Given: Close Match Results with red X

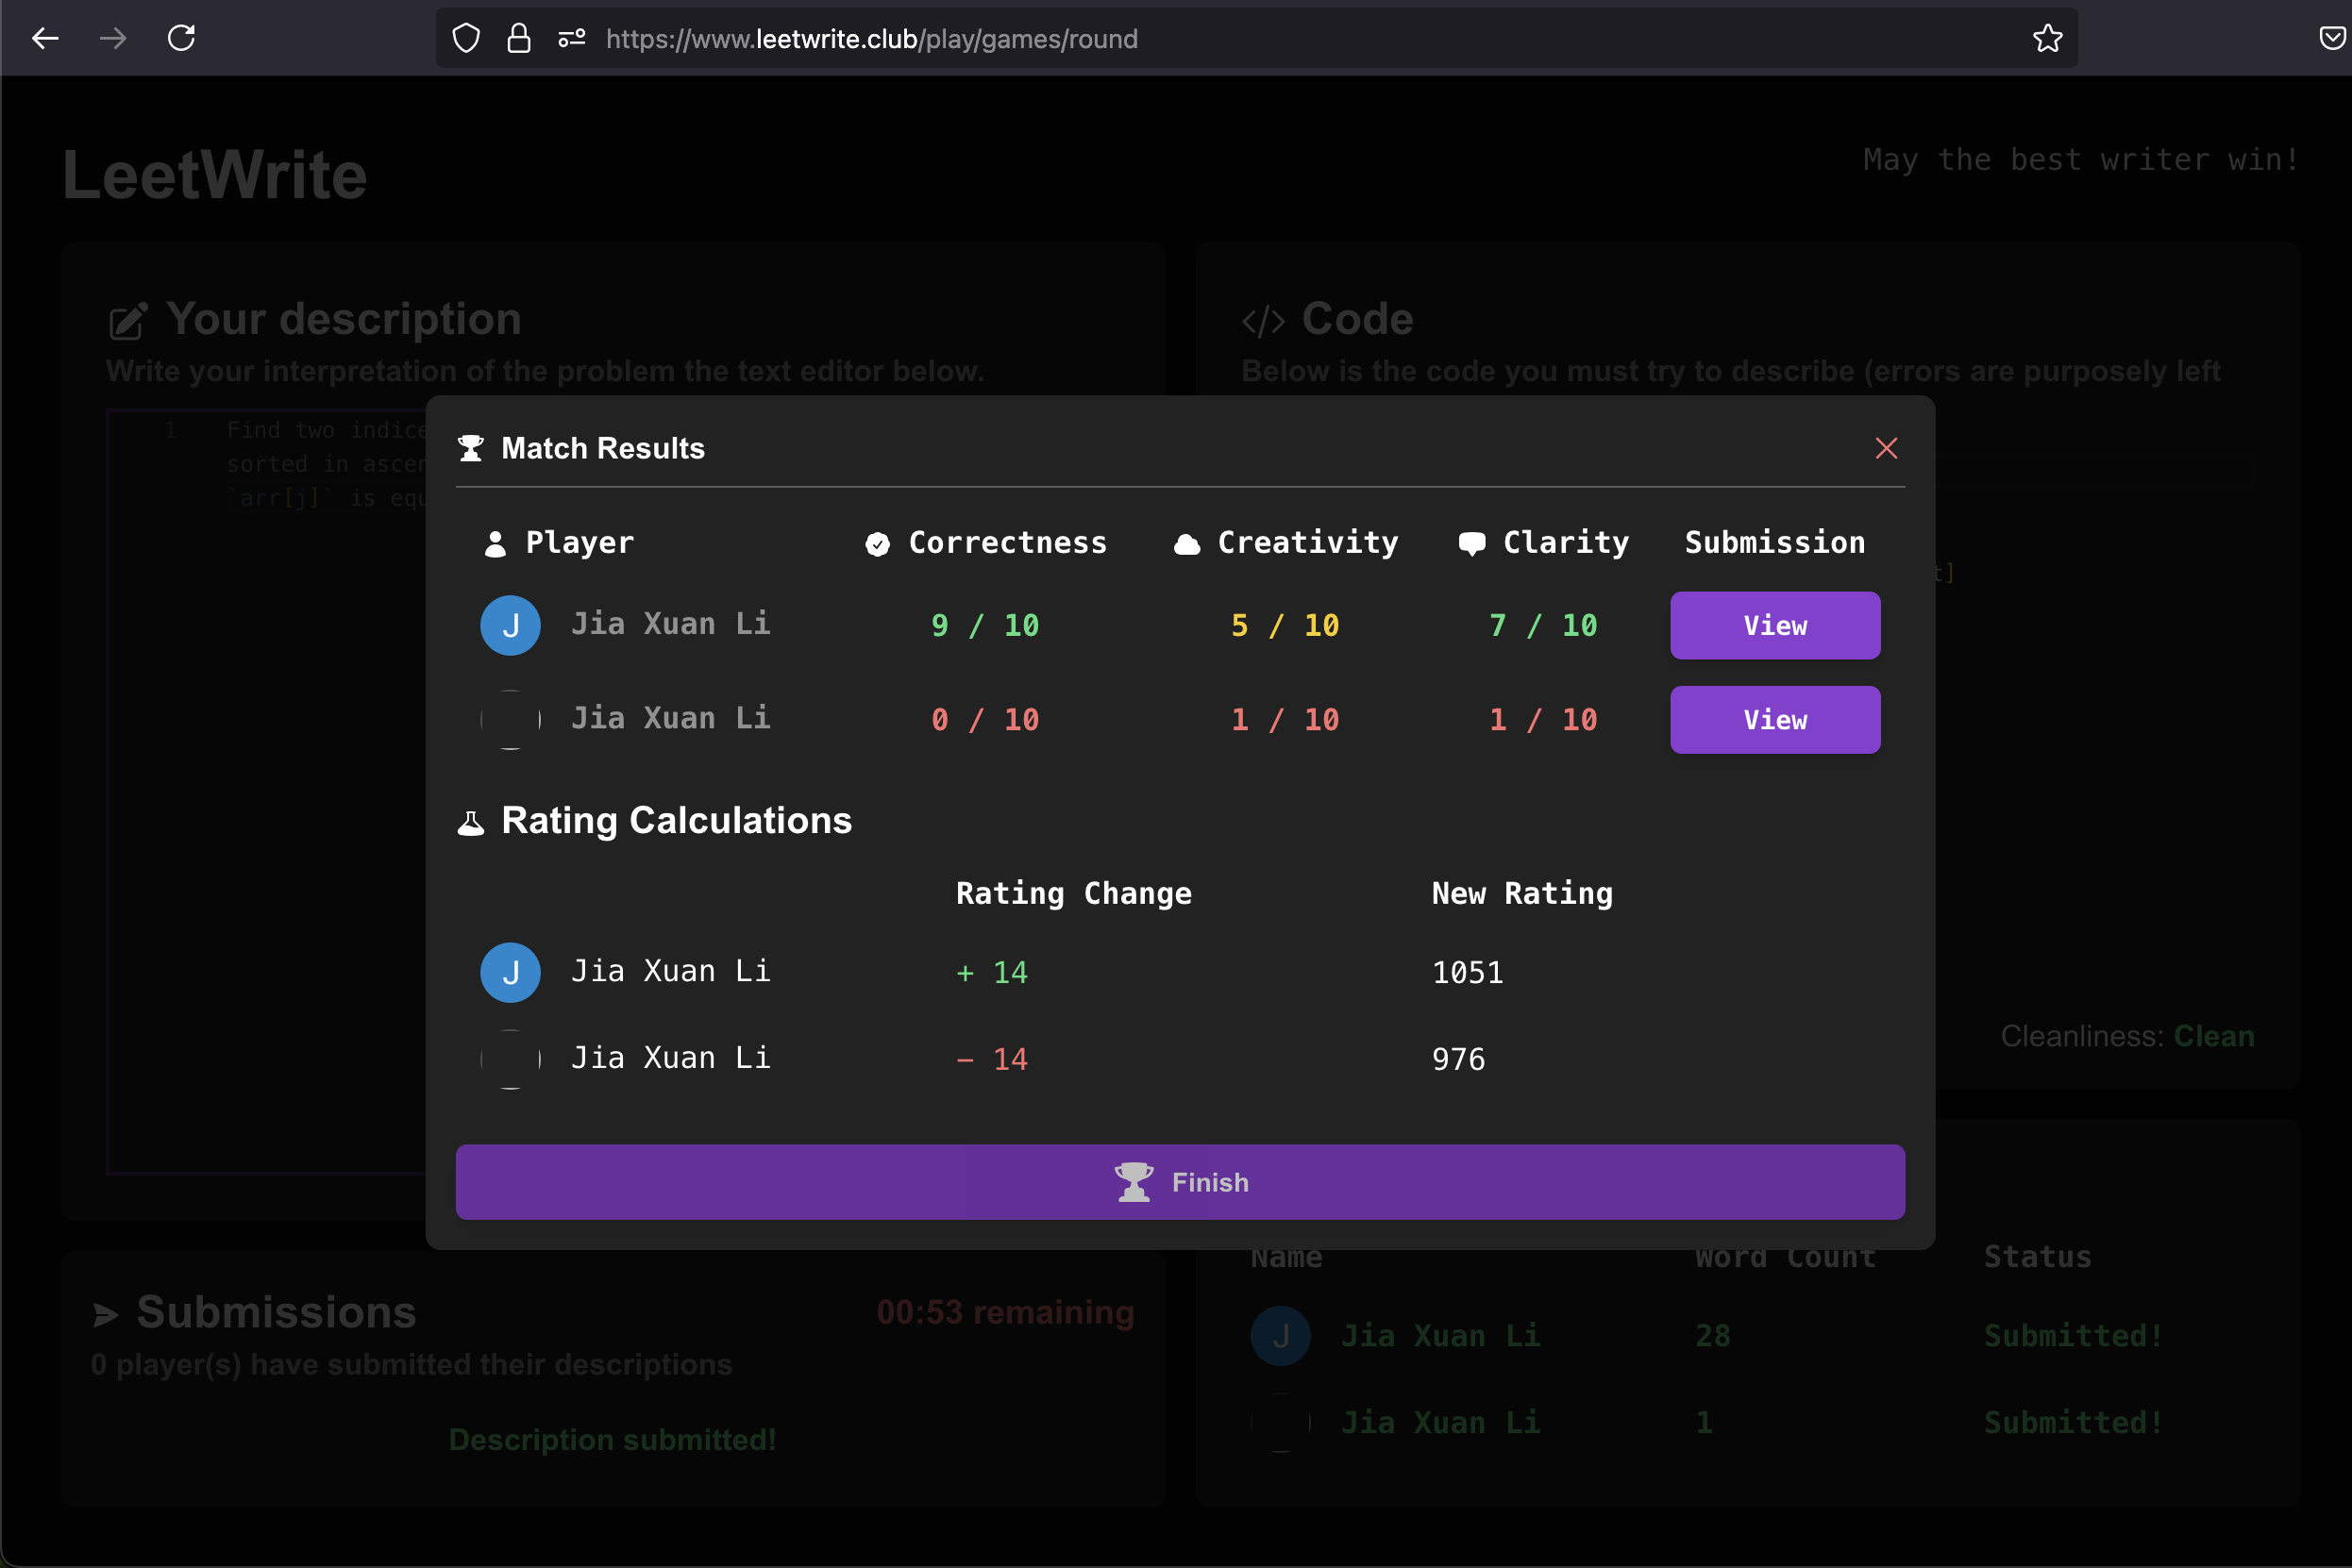Looking at the screenshot, I should (1886, 448).
